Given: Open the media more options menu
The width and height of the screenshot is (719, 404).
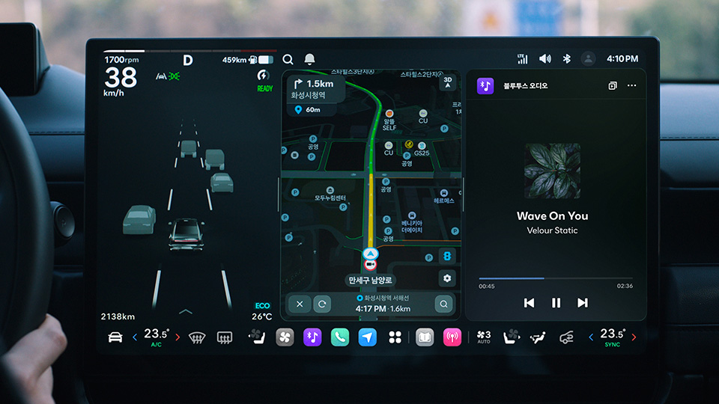Looking at the screenshot, I should (x=631, y=85).
